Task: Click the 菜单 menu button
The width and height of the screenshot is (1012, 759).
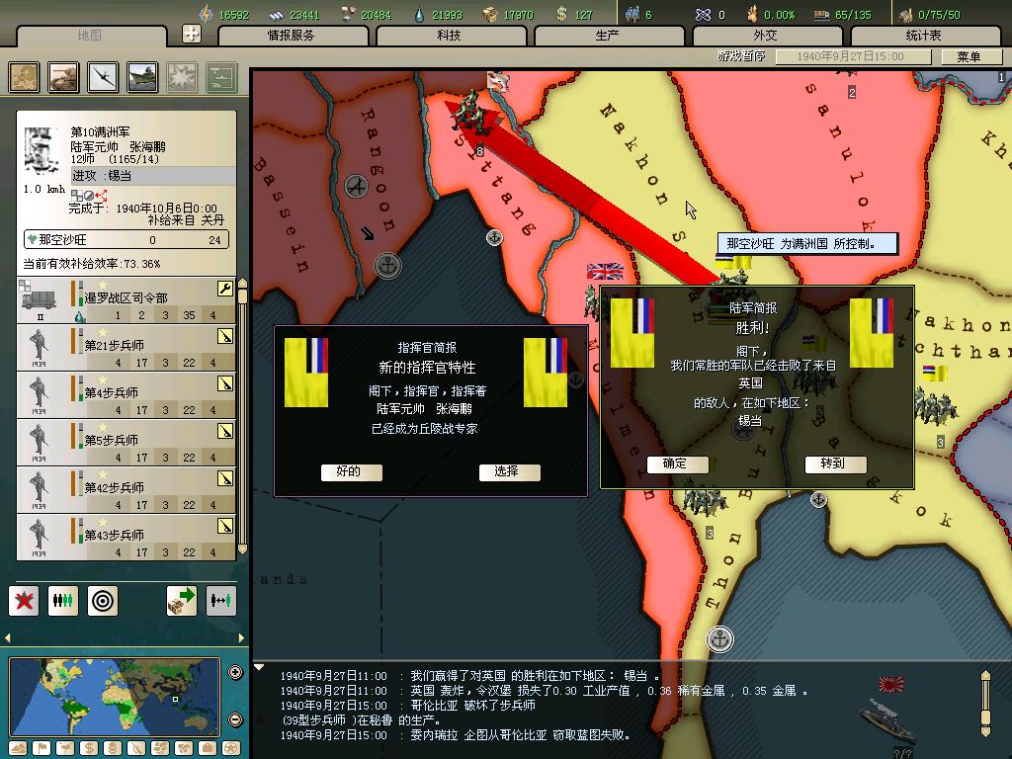Action: 969,56
